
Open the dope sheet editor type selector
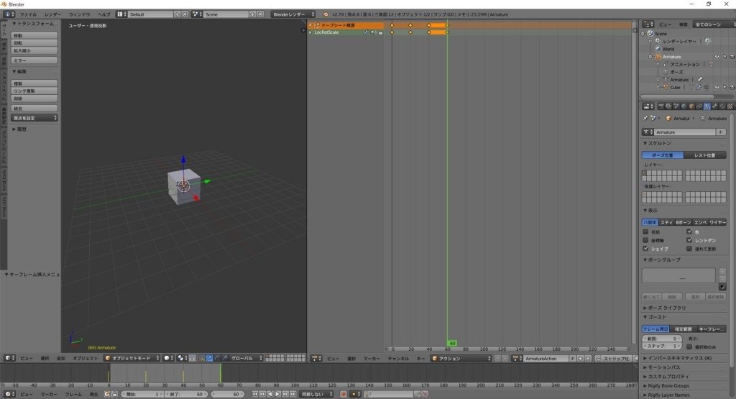coord(316,359)
